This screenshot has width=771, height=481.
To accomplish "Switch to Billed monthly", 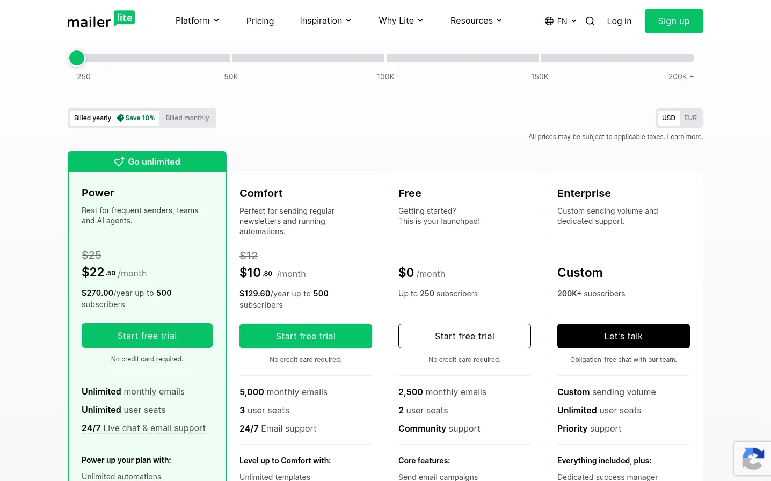I will (x=187, y=118).
